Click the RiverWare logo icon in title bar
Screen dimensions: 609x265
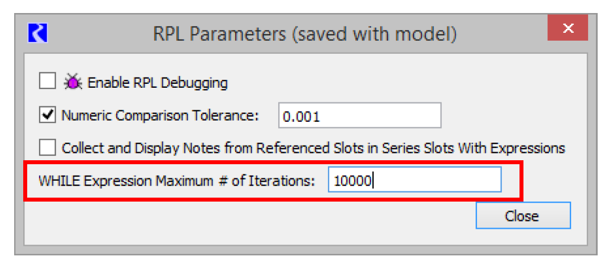(x=38, y=33)
